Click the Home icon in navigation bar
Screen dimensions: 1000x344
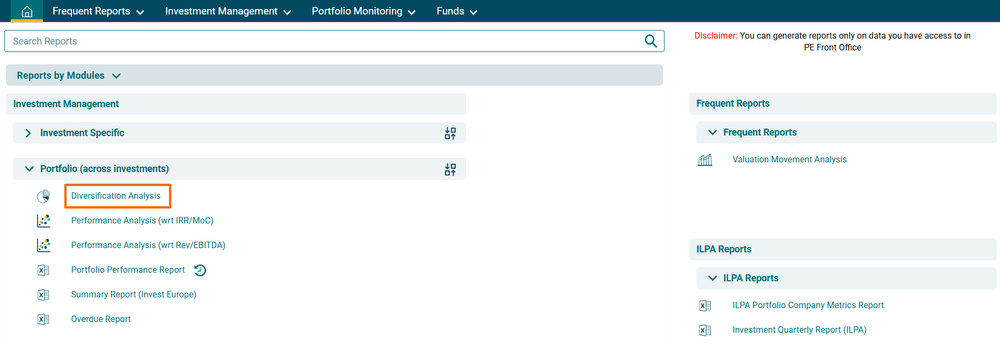[x=27, y=11]
